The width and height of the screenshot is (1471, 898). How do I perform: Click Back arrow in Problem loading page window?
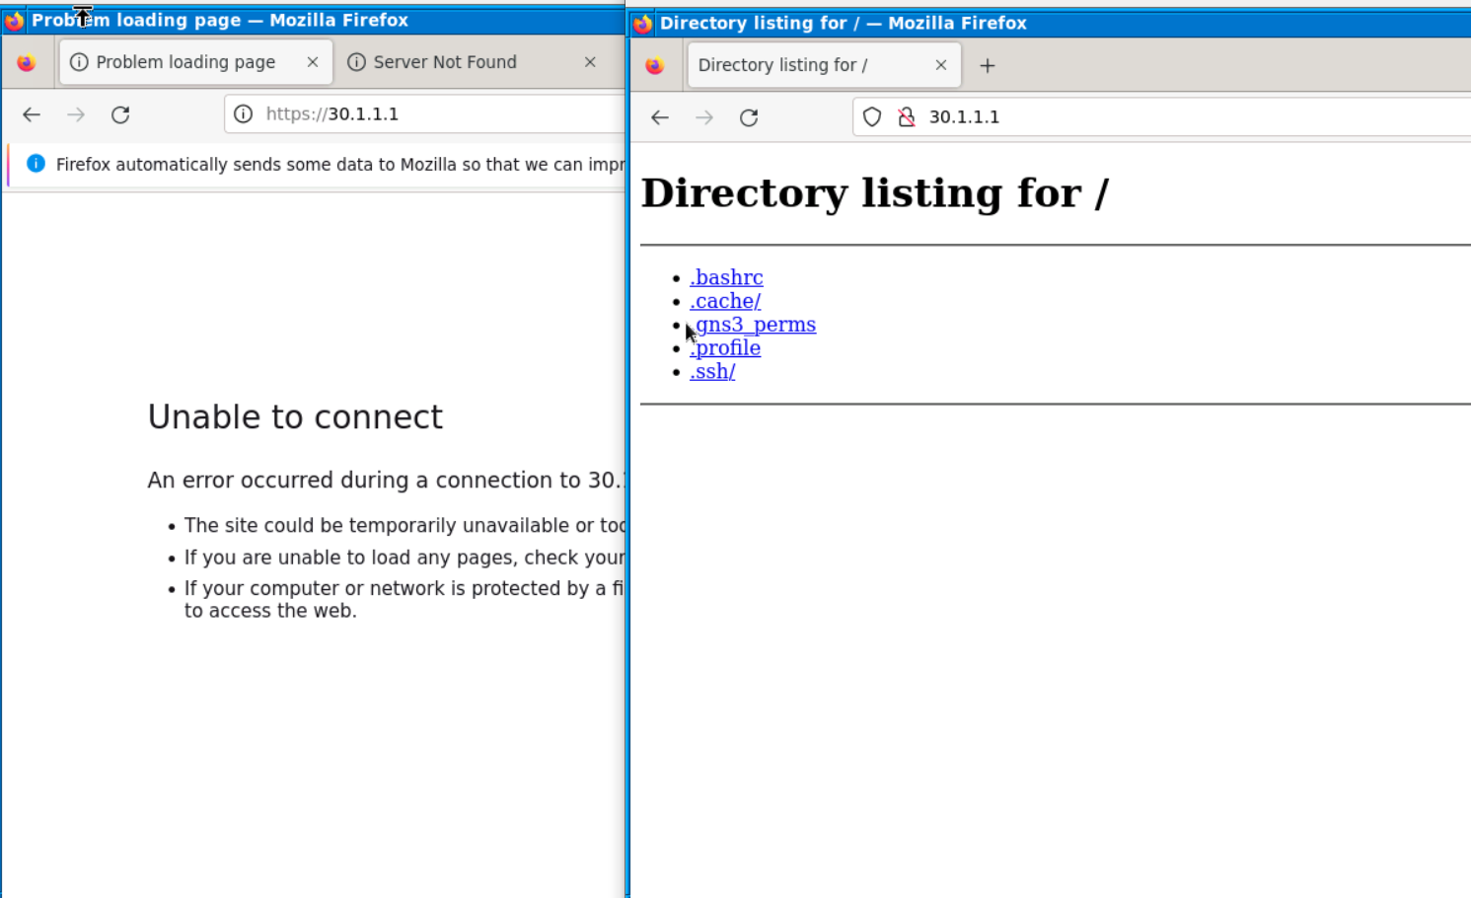click(x=32, y=114)
